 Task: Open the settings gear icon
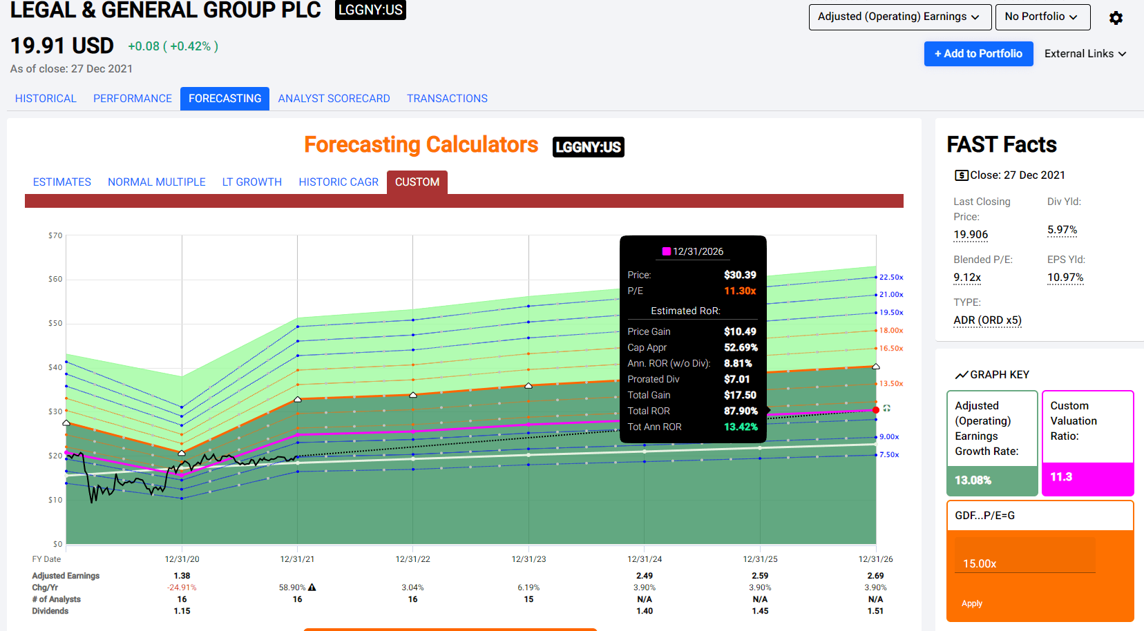pos(1116,18)
